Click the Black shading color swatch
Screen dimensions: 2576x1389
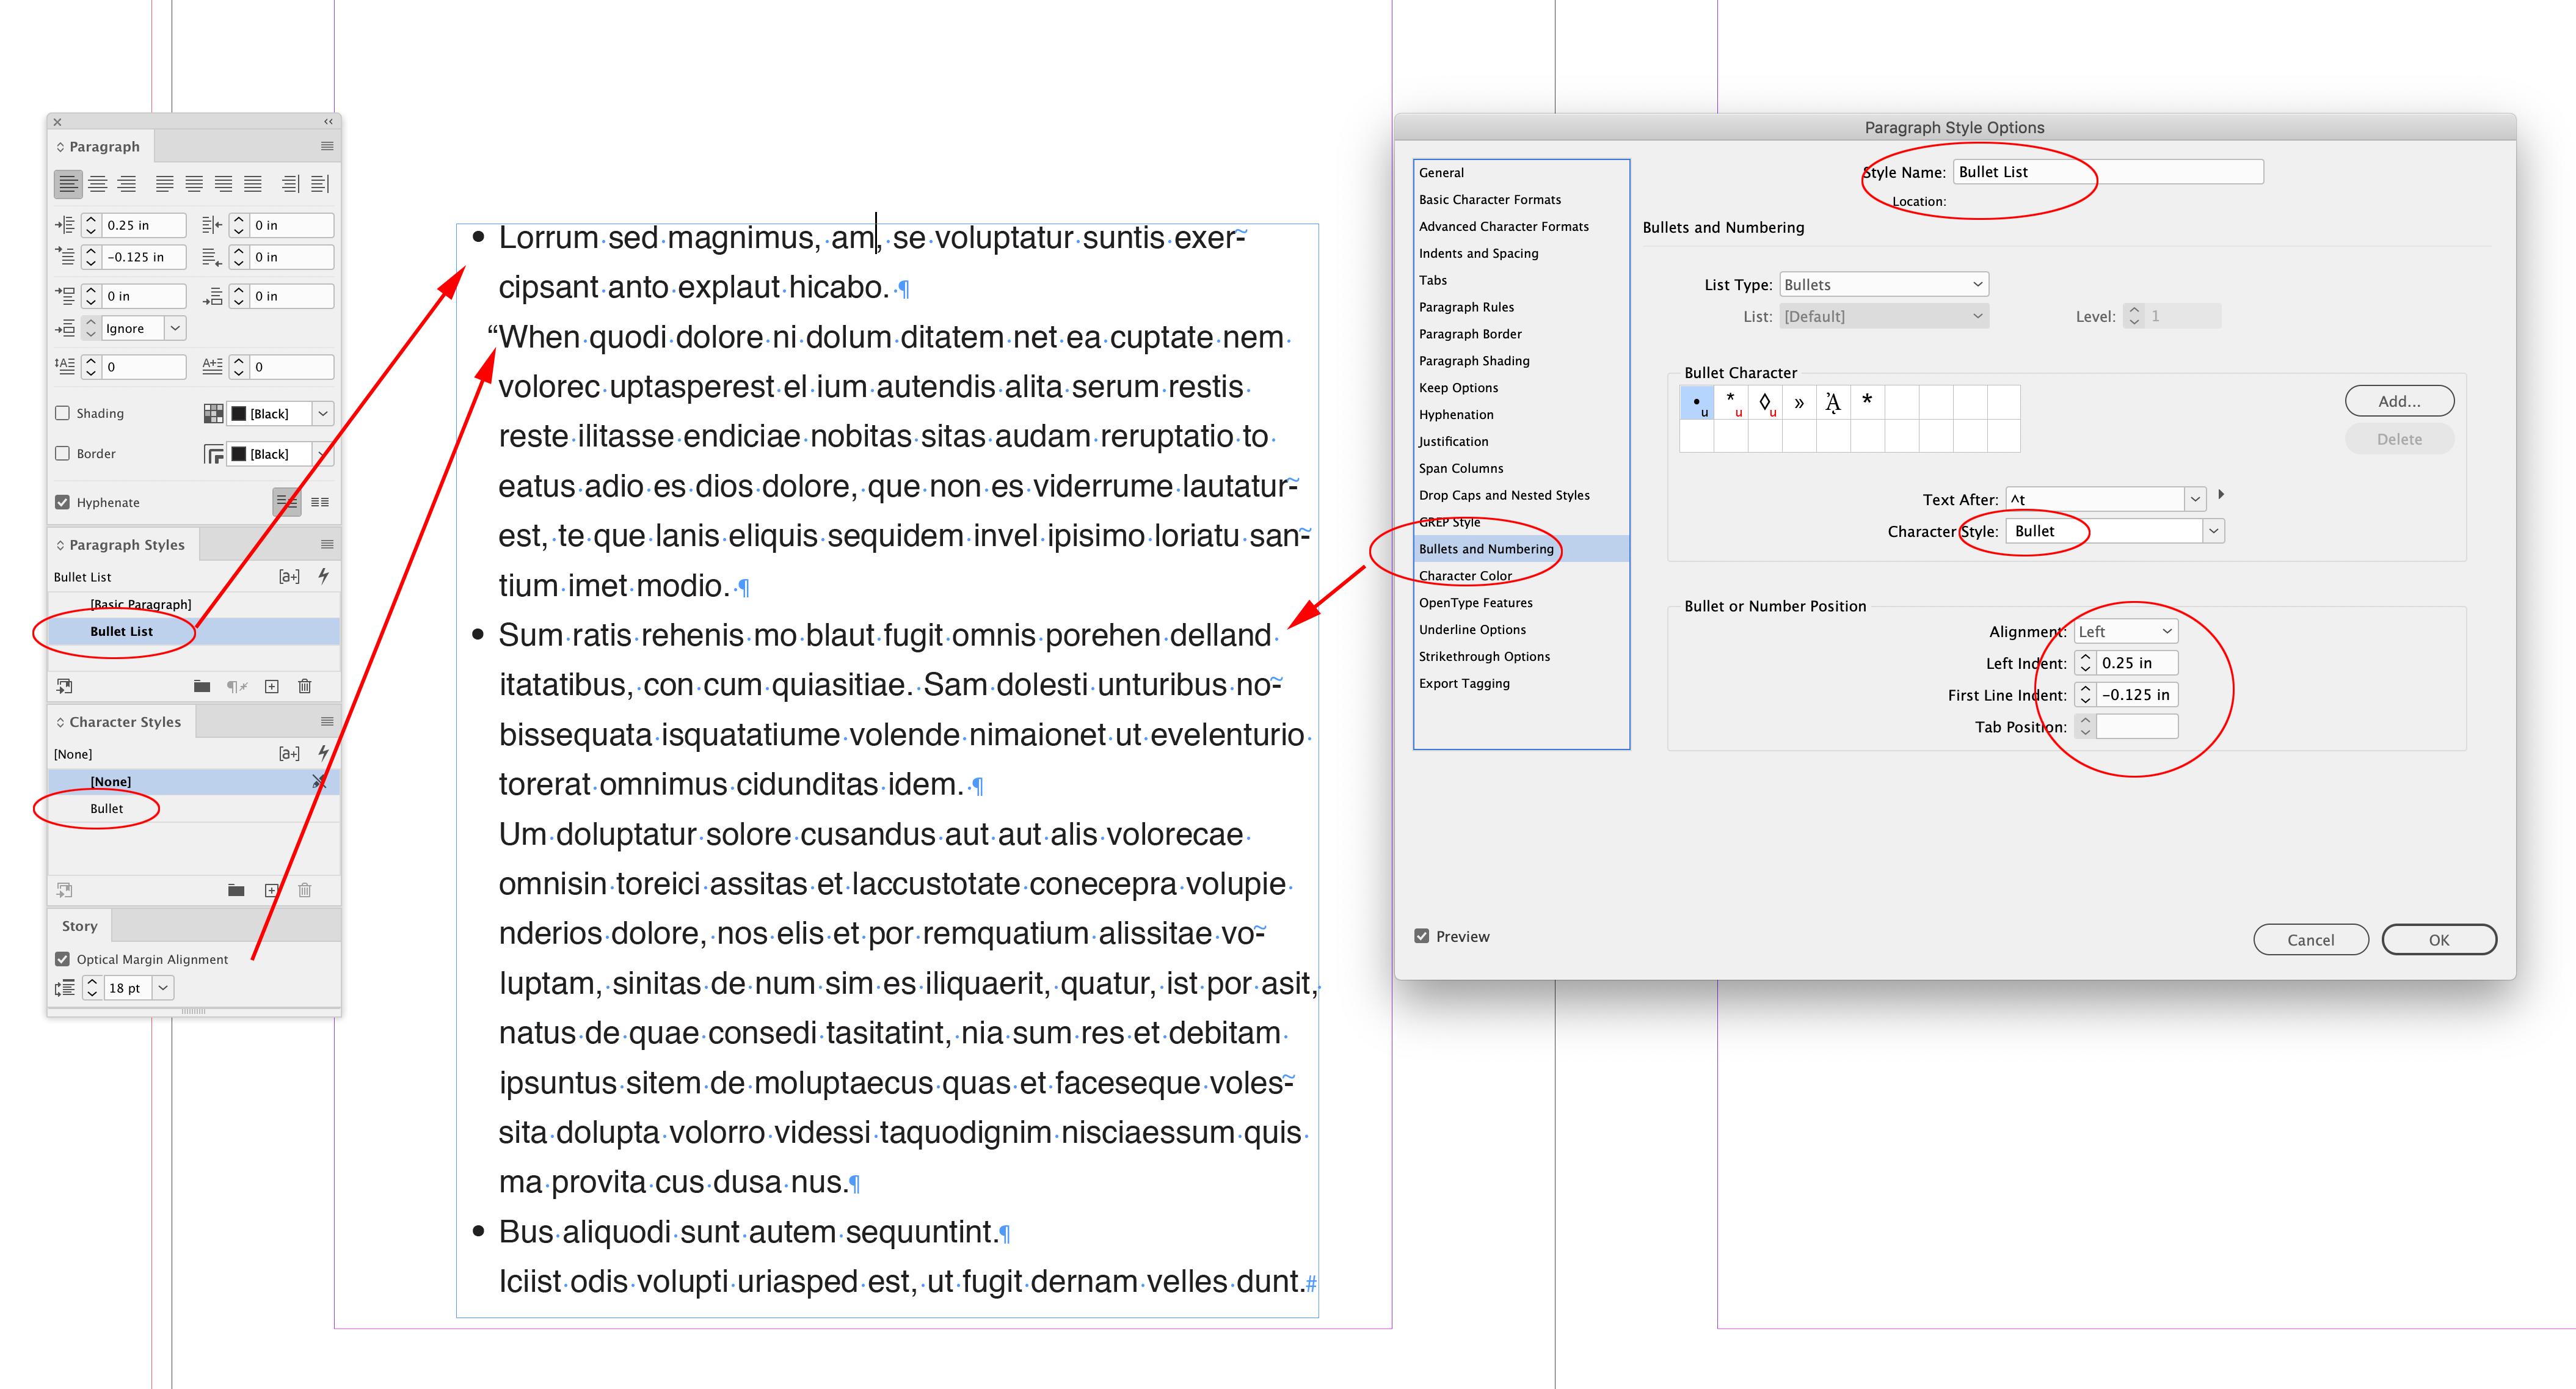(x=240, y=413)
